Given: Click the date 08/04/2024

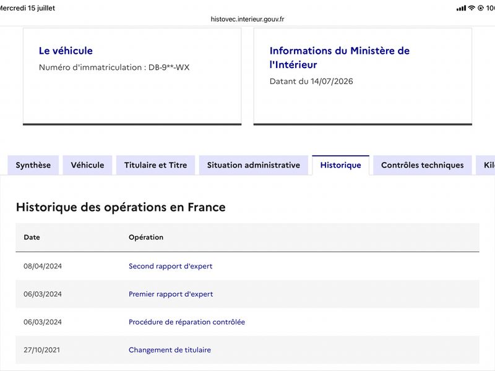Looking at the screenshot, I should pos(43,266).
